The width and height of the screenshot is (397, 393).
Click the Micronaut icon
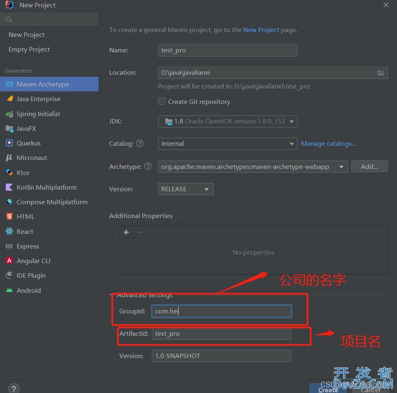(x=9, y=158)
